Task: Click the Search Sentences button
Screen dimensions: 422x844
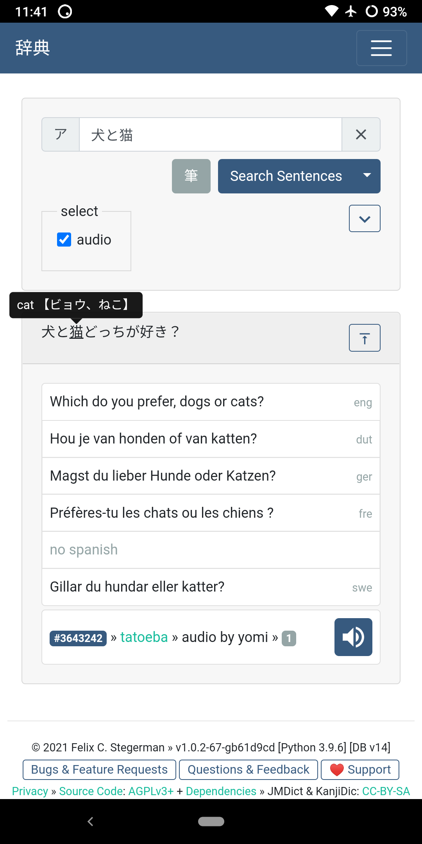Action: pyautogui.click(x=286, y=176)
